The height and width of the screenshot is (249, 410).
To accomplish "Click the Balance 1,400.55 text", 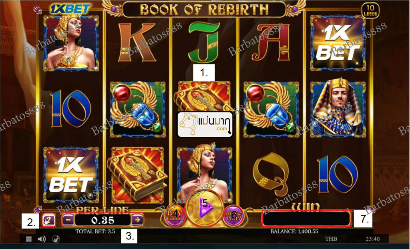I will click(294, 231).
